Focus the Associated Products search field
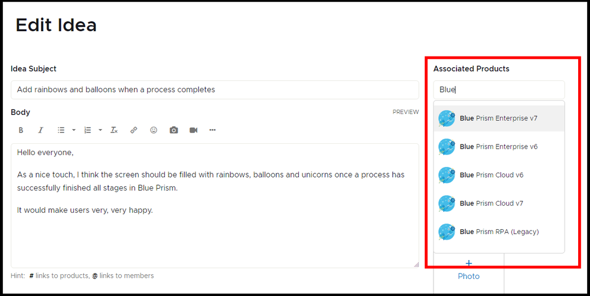This screenshot has width=590, height=296. pyautogui.click(x=499, y=90)
